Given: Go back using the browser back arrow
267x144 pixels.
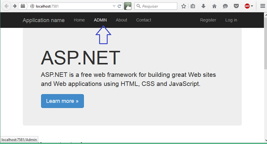Looking at the screenshot, I should point(6,6).
